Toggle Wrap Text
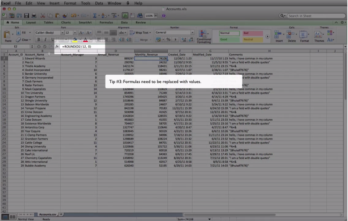The height and width of the screenshot is (221, 348). tap(140, 33)
